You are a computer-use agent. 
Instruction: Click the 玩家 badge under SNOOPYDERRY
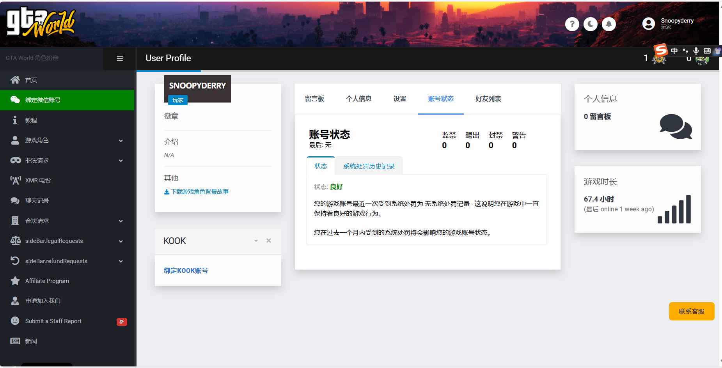pyautogui.click(x=178, y=100)
